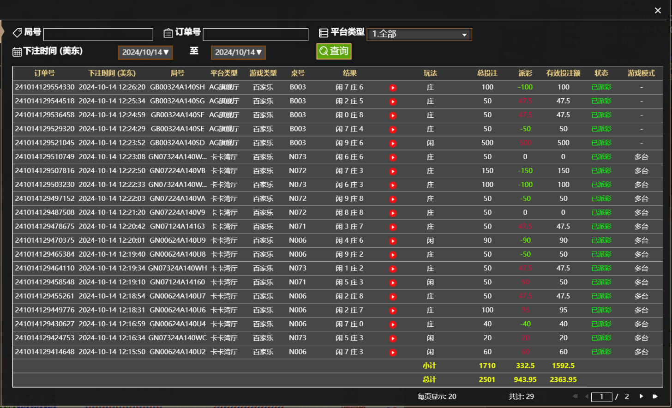This screenshot has height=408, width=672.
Task: Go to previous page of records
Action: point(587,396)
